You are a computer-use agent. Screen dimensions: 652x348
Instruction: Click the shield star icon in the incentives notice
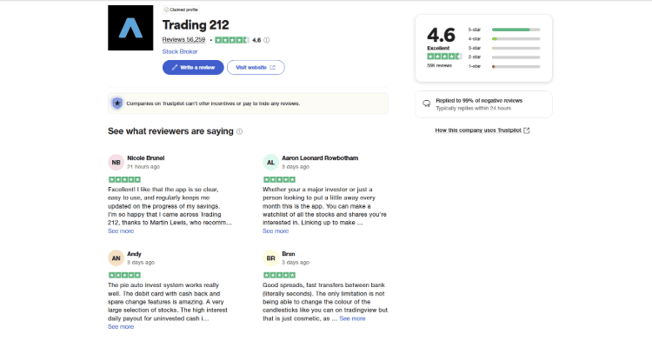coord(116,103)
